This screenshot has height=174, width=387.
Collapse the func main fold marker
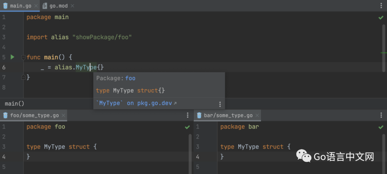click(x=23, y=57)
